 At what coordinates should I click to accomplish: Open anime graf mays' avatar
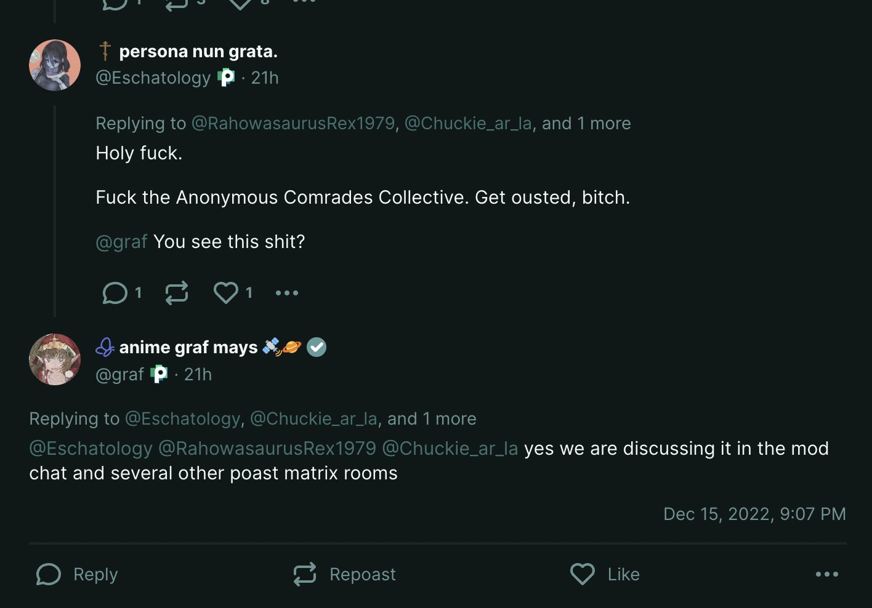pyautogui.click(x=55, y=359)
